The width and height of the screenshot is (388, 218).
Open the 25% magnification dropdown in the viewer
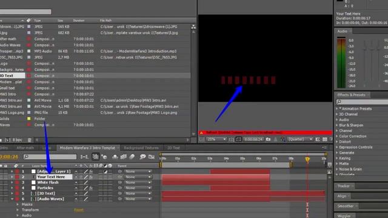point(216,139)
